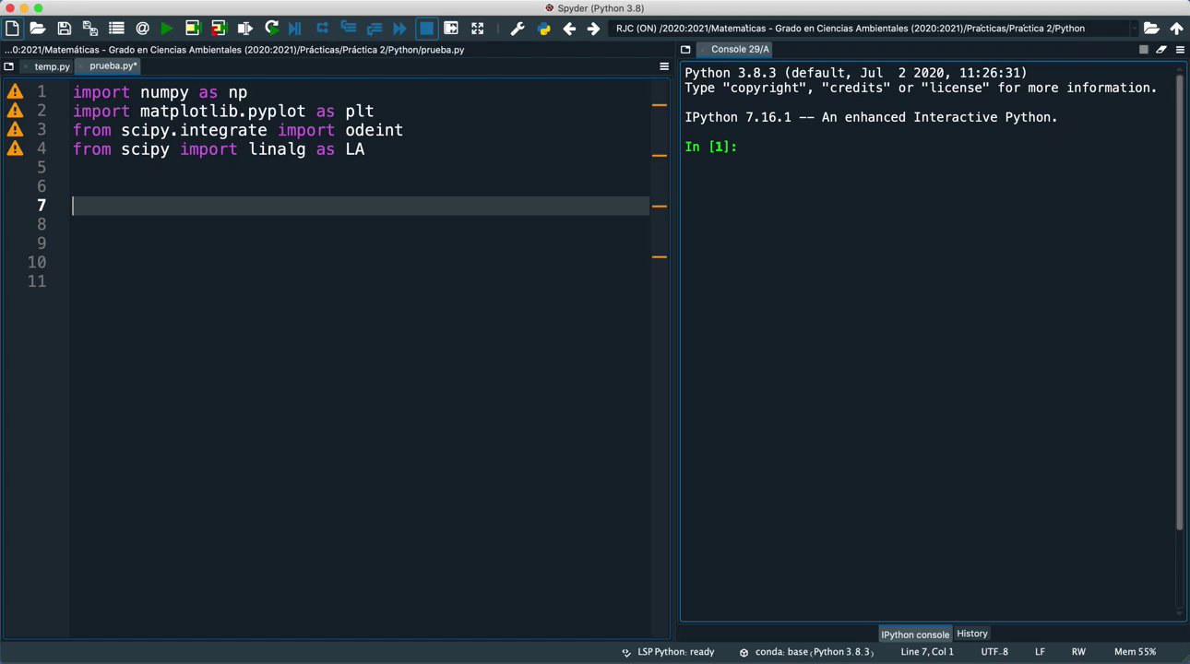
Task: Click inside the IPython console prompt
Action: tap(830, 148)
